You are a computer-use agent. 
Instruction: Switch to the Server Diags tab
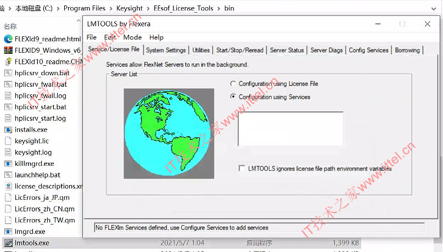(326, 51)
